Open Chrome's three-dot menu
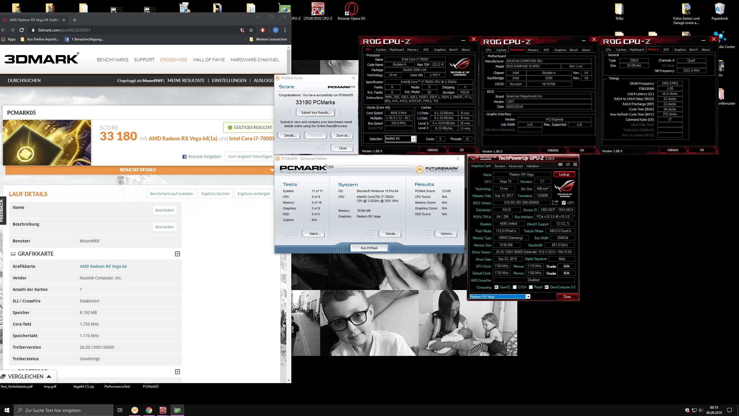Viewport: 739px width, 416px height. coord(285,30)
